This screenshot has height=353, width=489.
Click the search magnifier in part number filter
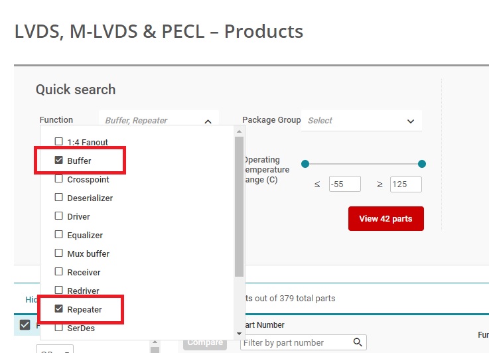[x=358, y=342]
